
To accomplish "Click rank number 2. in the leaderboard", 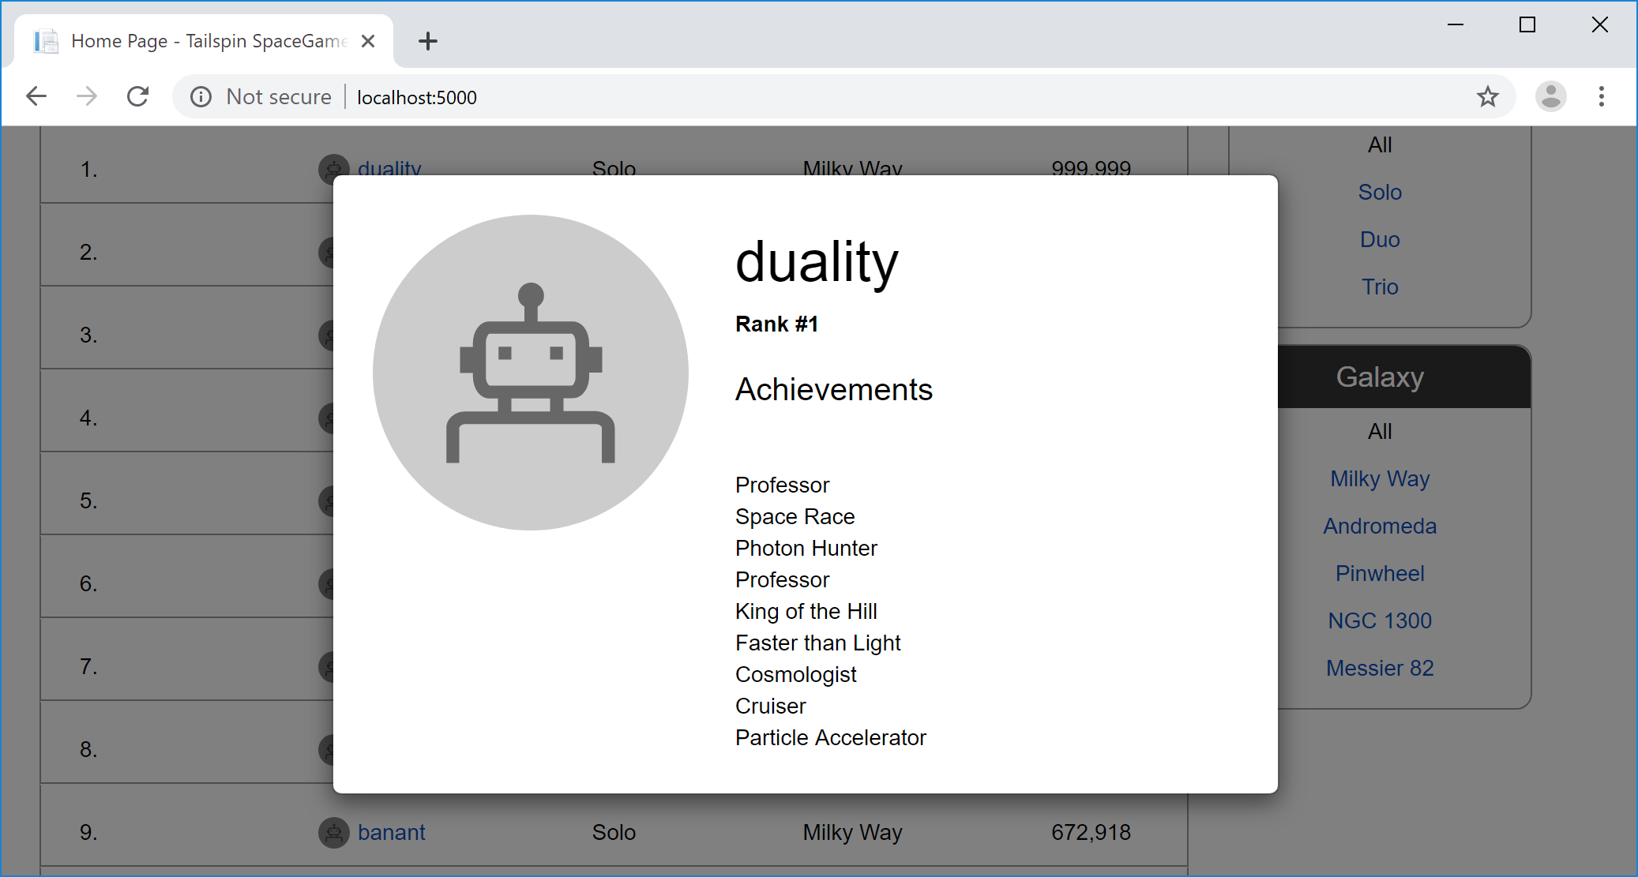I will pos(88,252).
